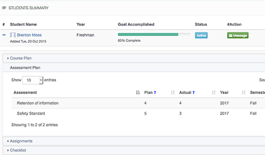Click the Plan help question mark

coord(155,93)
